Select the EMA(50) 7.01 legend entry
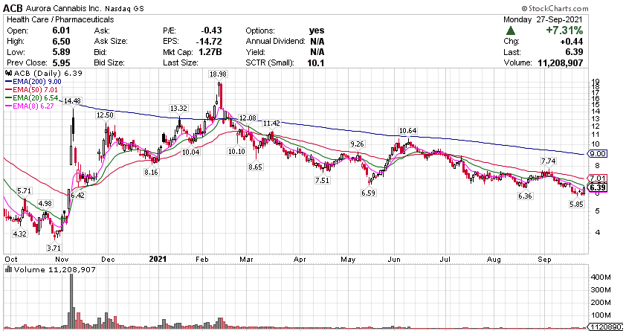 click(31, 89)
